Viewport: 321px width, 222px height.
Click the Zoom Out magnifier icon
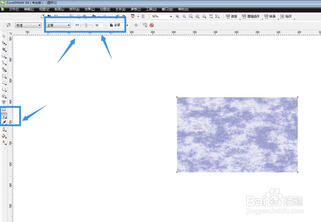[x=184, y=16]
